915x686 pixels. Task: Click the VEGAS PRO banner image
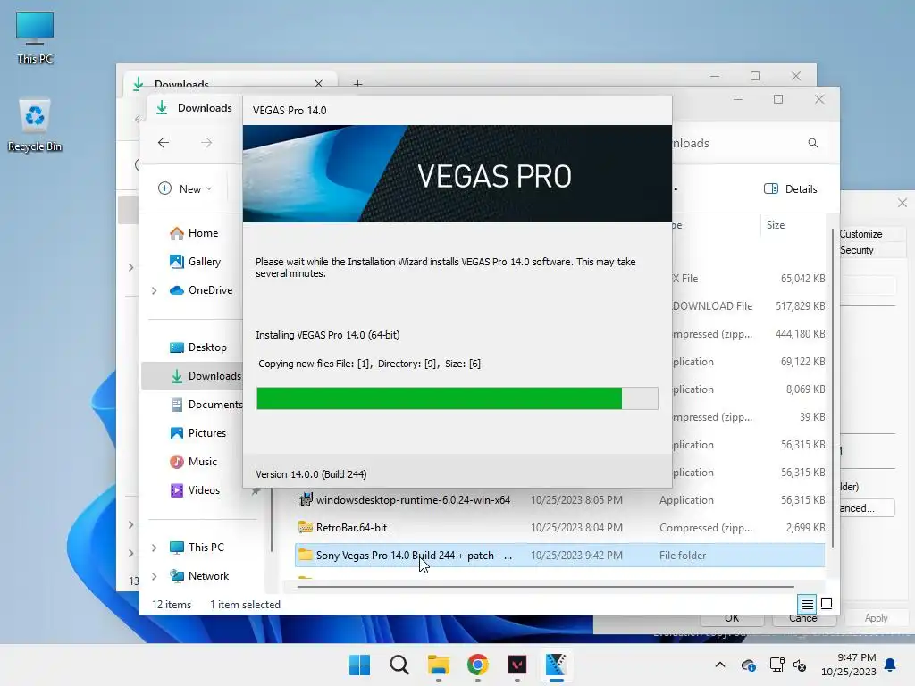457,174
